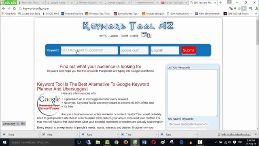The width and height of the screenshot is (259, 146).
Task: Open Google Chrome from the taskbar
Action: coord(116,142)
